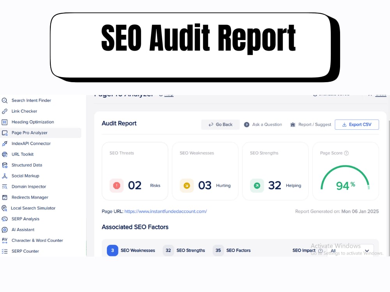The width and height of the screenshot is (390, 292).
Task: Click the SEO Threats 02 count
Action: click(x=135, y=185)
